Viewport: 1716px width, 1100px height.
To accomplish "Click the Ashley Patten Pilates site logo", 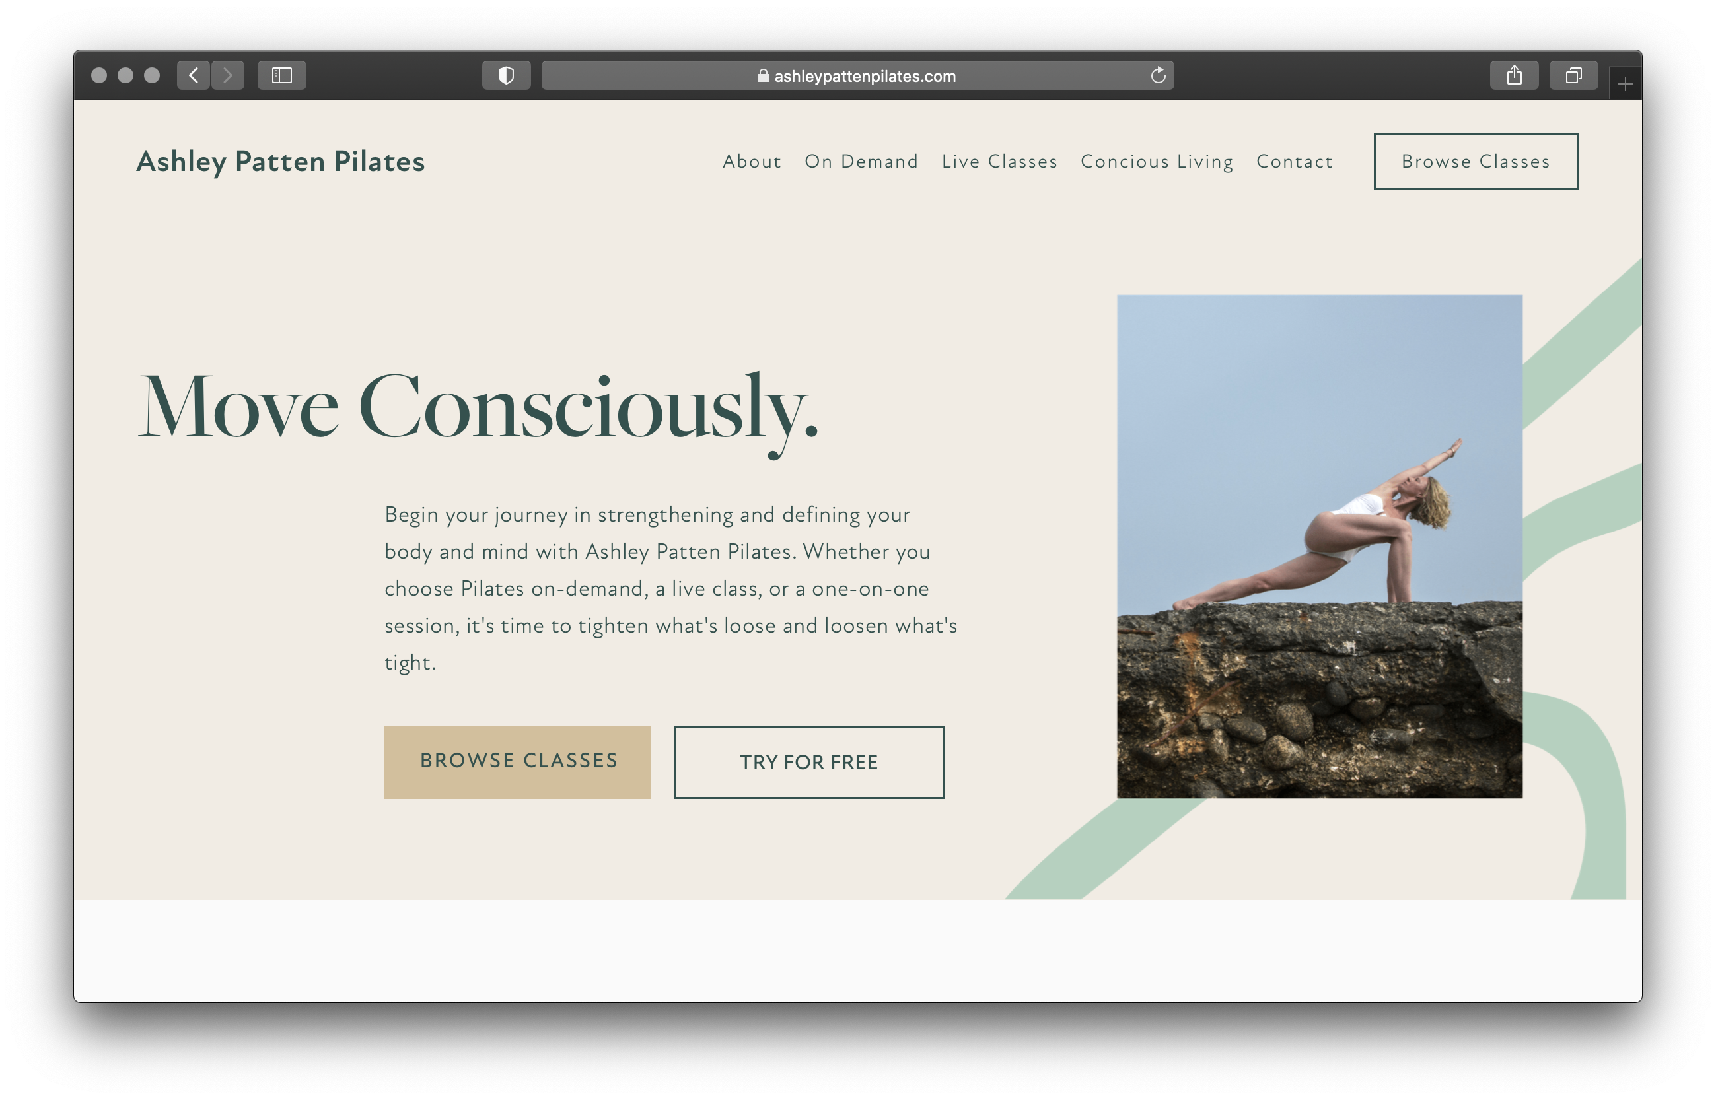I will point(280,162).
